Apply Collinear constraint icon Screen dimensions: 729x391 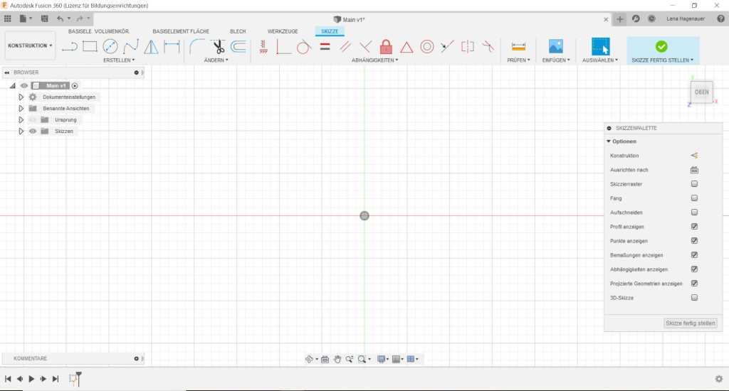[447, 46]
